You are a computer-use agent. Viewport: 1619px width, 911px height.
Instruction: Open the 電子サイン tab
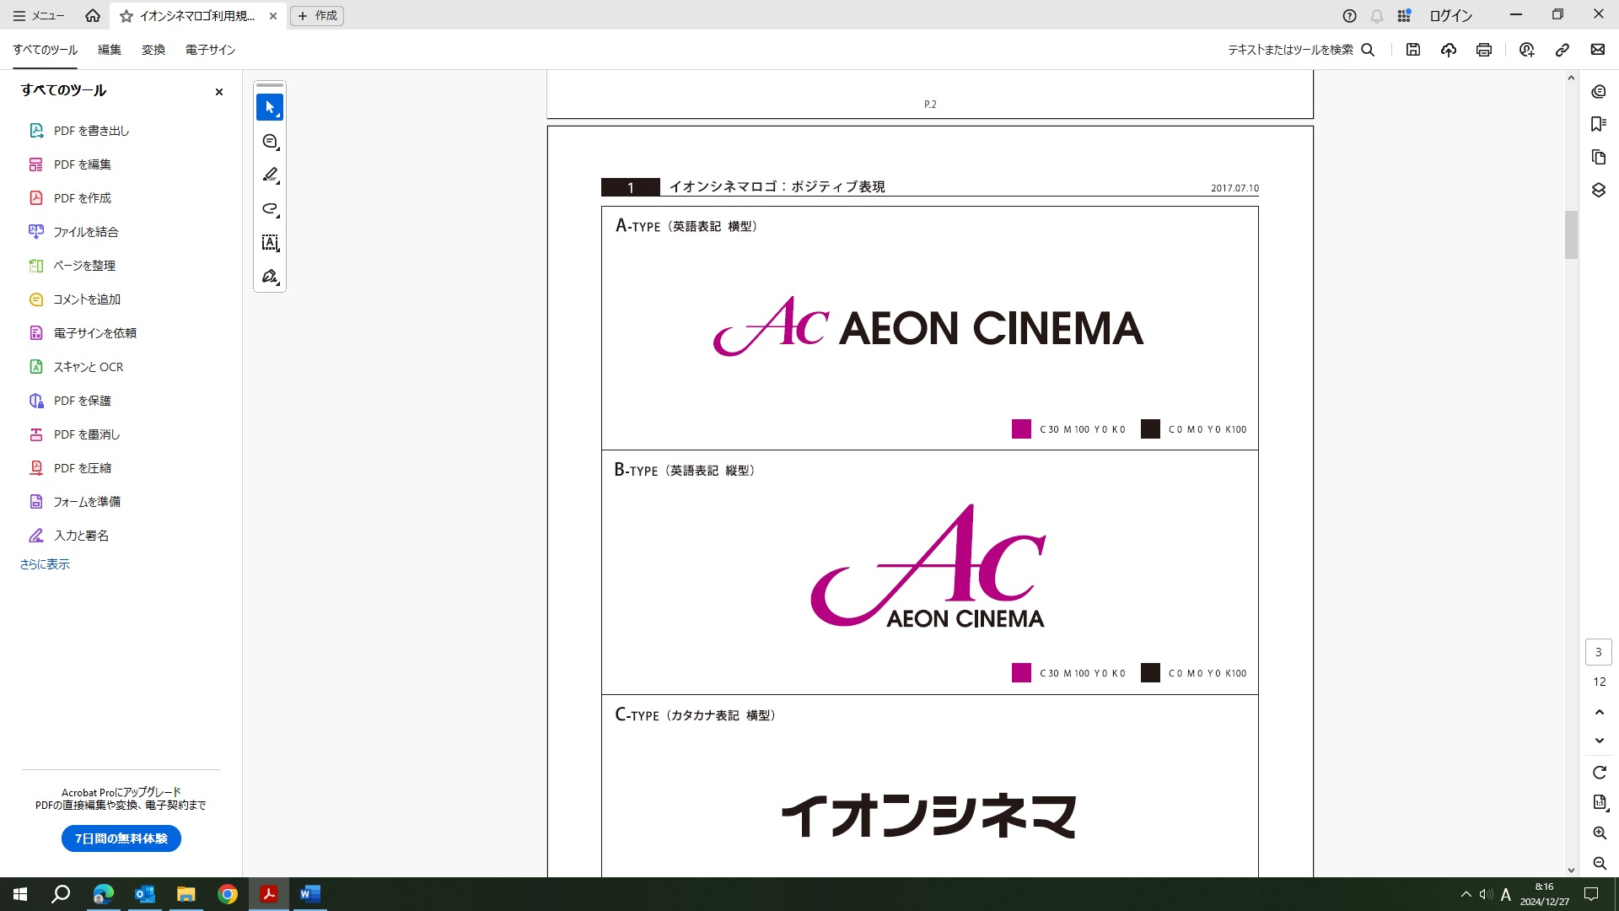pyautogui.click(x=211, y=50)
